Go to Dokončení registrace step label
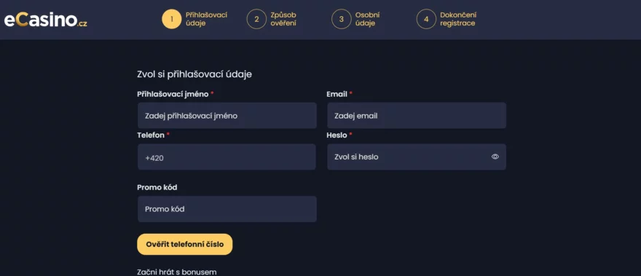The height and width of the screenshot is (276, 641). click(458, 19)
